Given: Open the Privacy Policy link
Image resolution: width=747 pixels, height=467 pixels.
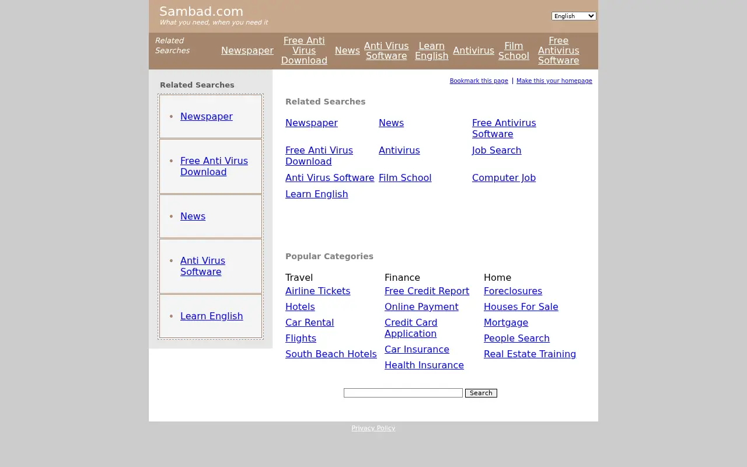Looking at the screenshot, I should tap(373, 428).
